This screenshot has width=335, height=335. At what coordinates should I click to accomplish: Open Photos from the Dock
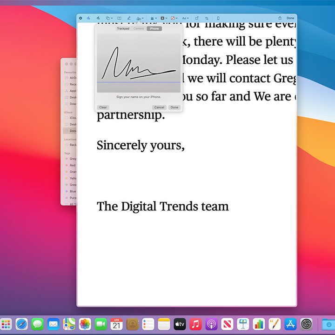85,324
